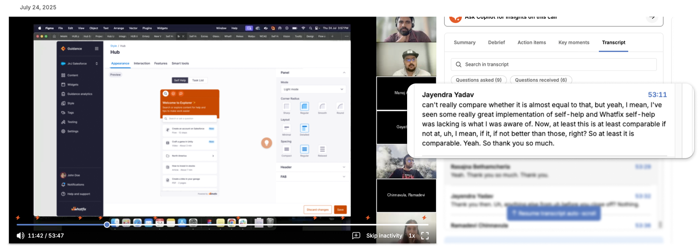The height and width of the screenshot is (246, 699).
Task: Click the magnifier icon in the transcript search box
Action: (458, 64)
